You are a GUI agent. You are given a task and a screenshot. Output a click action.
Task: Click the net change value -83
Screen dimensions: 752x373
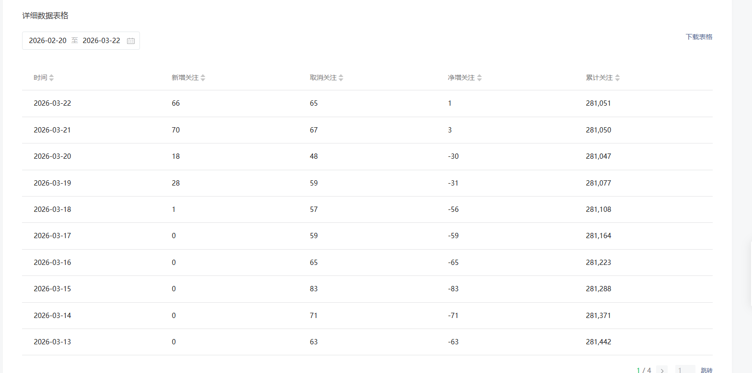point(453,289)
